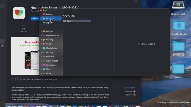Click the Sleep sidebar label
Image resolution: width=191 pixels, height=107 pixels.
tap(48, 69)
